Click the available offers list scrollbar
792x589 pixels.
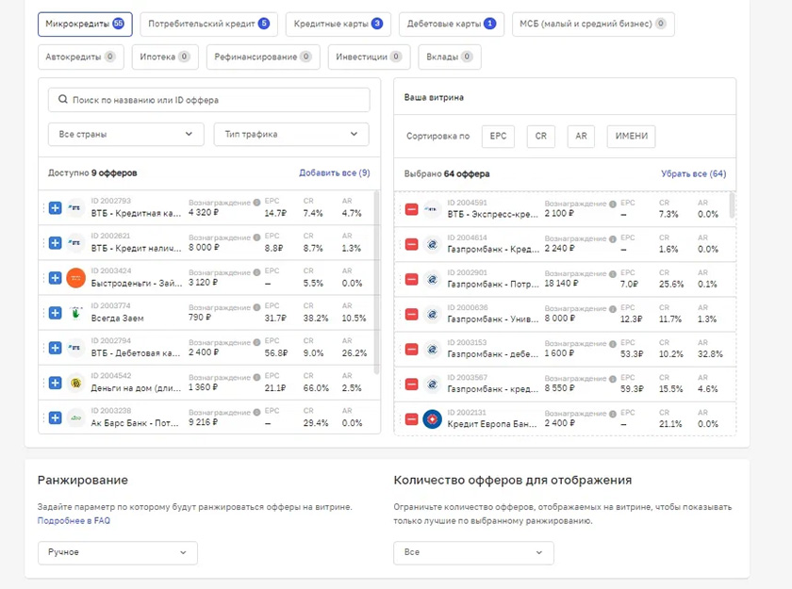click(x=376, y=283)
